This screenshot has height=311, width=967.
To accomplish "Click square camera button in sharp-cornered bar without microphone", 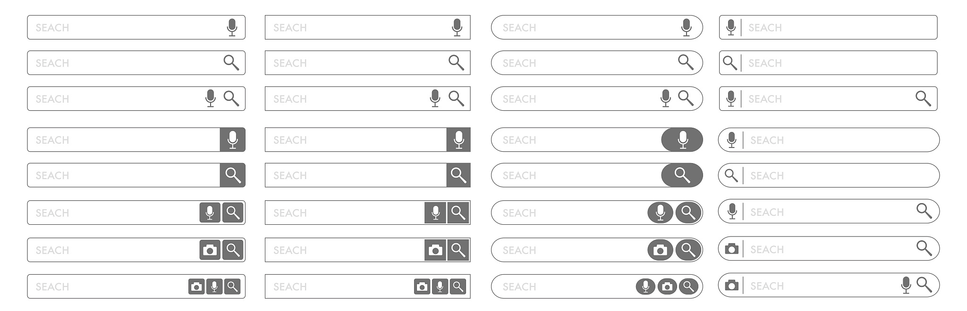I will pos(435,250).
